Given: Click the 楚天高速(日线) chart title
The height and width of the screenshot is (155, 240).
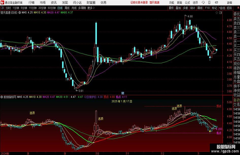Looking at the screenshot, I should 9,12.
